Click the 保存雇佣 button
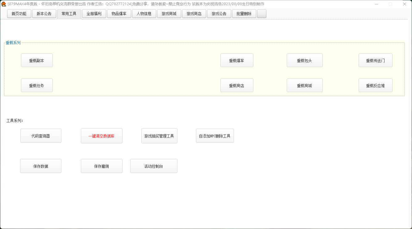This screenshot has height=229, width=412. coord(102,166)
